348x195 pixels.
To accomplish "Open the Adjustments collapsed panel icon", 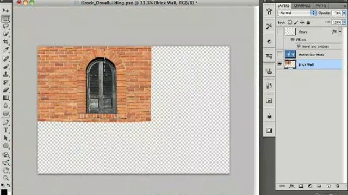I will point(269,41).
